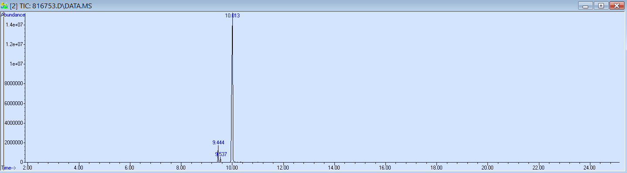The height and width of the screenshot is (173, 627).
Task: Click the 1.4e+07 abundance tick value
Action: (14, 25)
